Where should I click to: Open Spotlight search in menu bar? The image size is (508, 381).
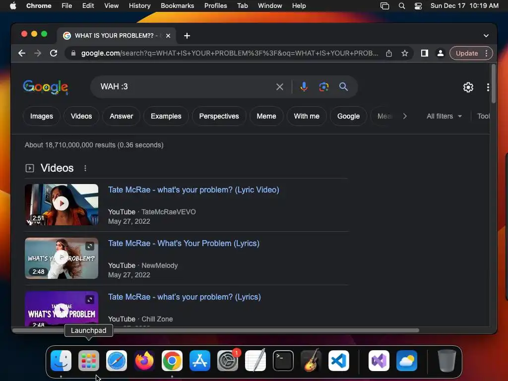402,6
